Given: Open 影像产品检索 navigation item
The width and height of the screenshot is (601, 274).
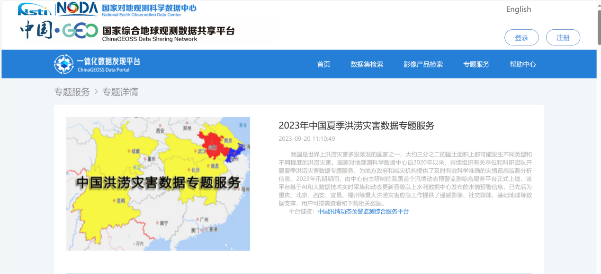Looking at the screenshot, I should click(423, 64).
